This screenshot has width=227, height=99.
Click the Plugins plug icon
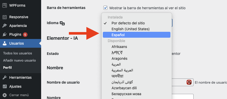point(5,35)
